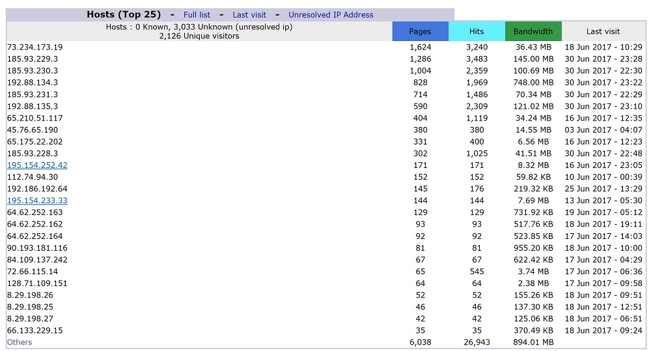Viewport: 651px width, 351px height.
Task: Select host IP 185.93.231.3
Action: [33, 94]
